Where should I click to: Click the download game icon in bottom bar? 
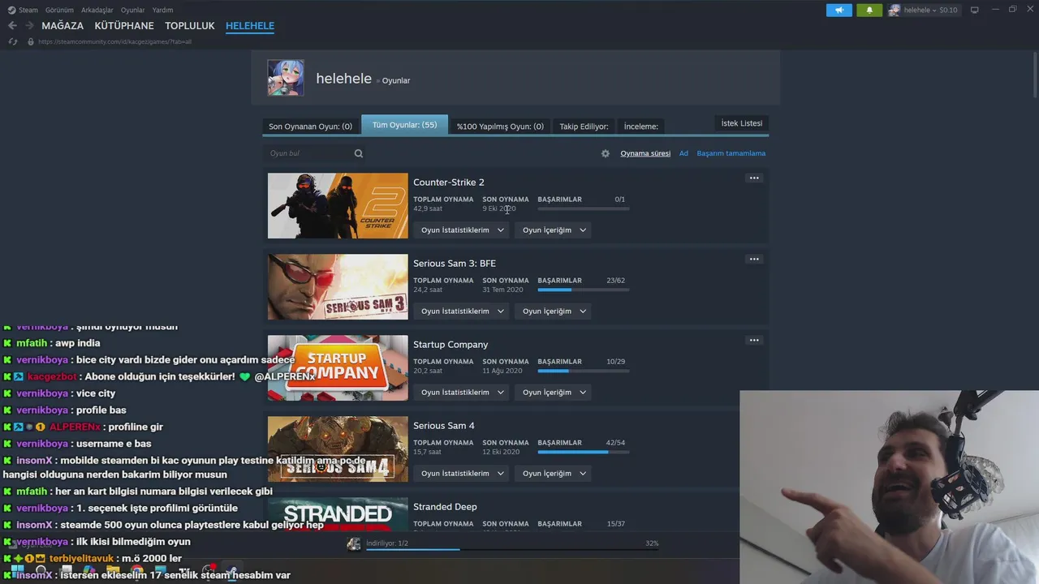click(x=354, y=543)
